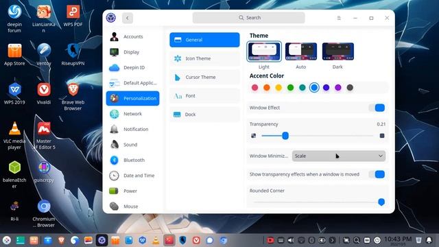The height and width of the screenshot is (247, 439).
Task: Open General personalization tab
Action: click(x=204, y=40)
